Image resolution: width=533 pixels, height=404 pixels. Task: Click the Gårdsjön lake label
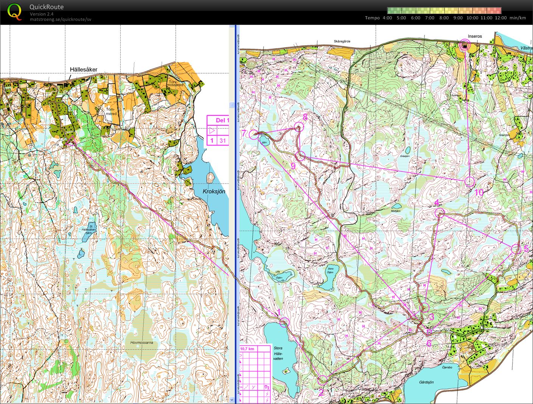coord(426,382)
